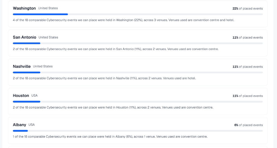
Task: Click the San Antonio events description sentence
Action: click(x=116, y=49)
